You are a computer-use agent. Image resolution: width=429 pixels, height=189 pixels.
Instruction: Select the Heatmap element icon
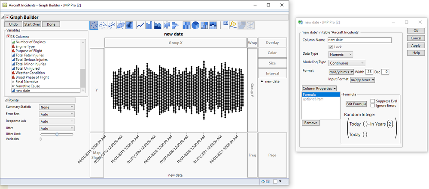(186, 25)
